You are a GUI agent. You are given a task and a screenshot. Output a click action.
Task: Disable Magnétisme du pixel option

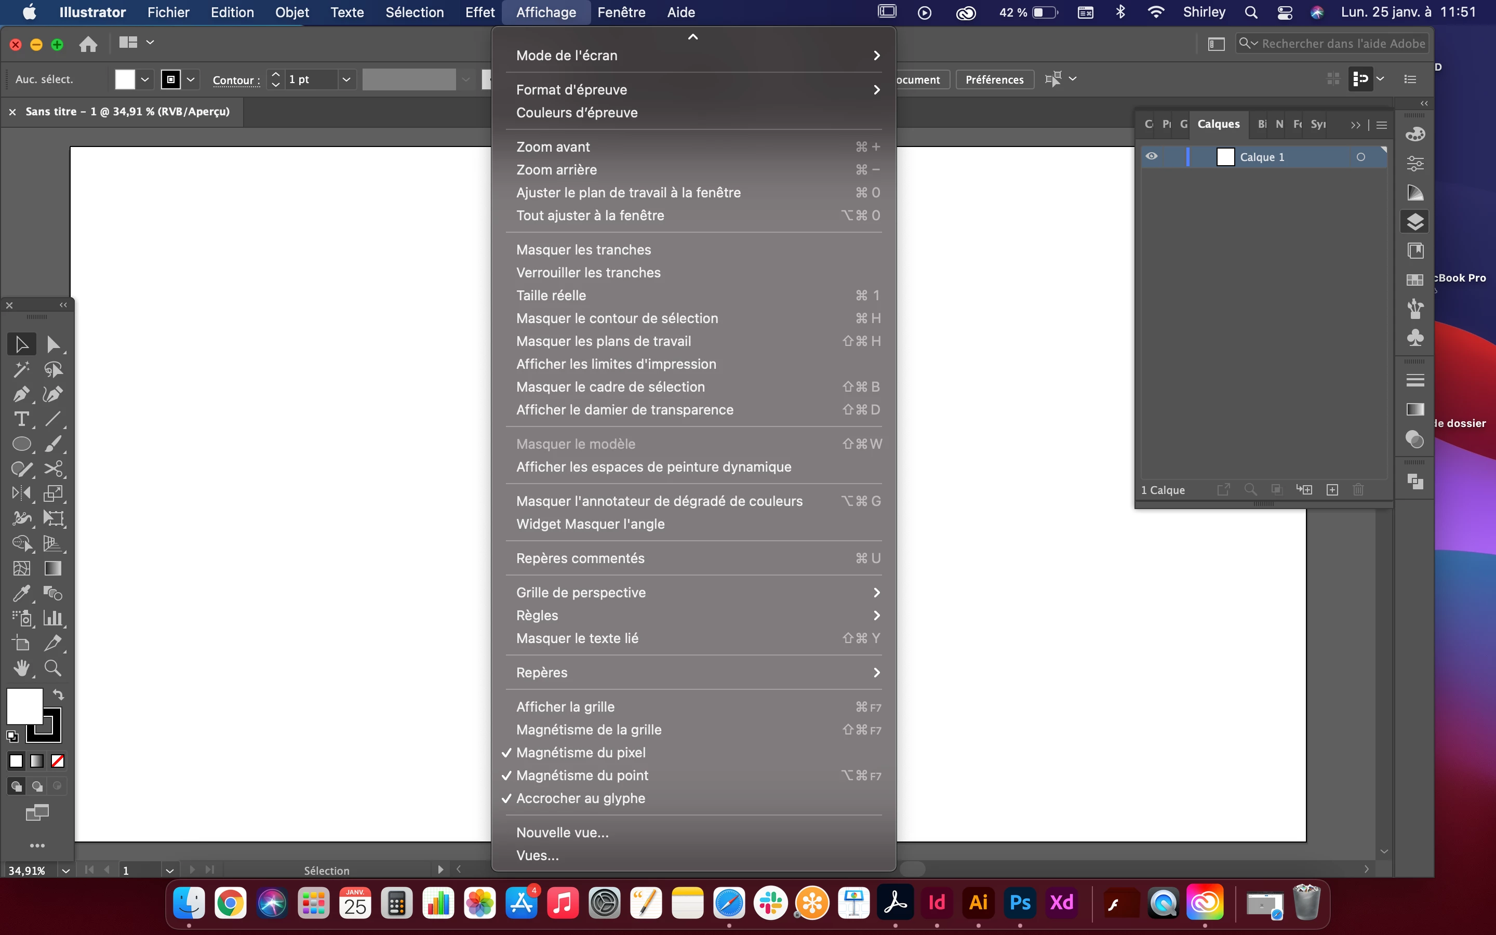(580, 753)
